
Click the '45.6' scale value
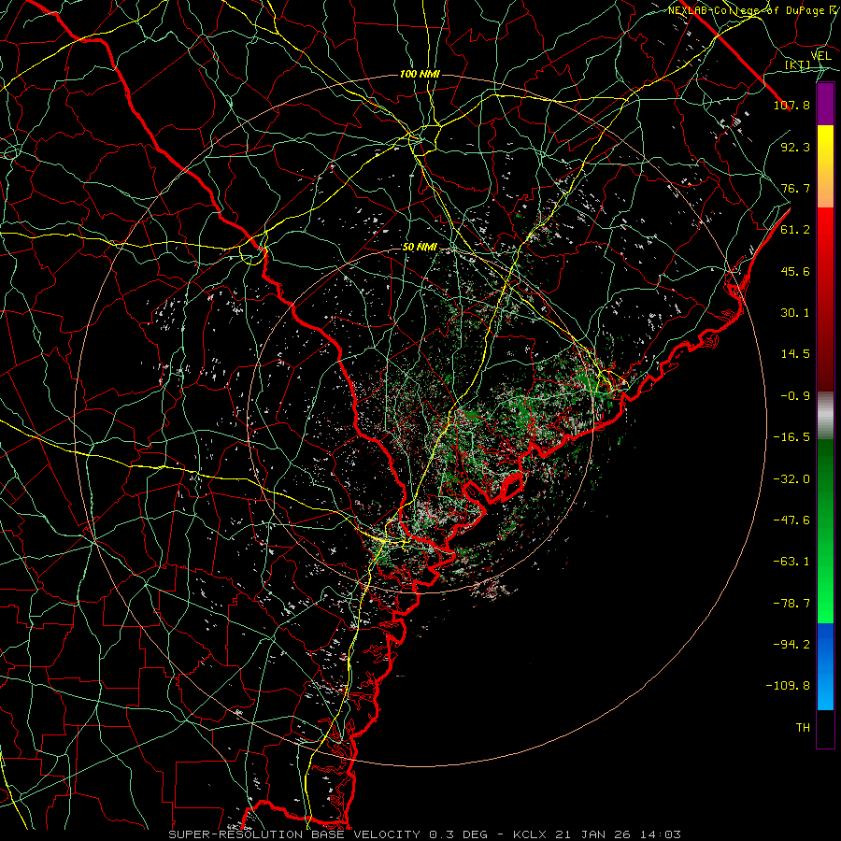pyautogui.click(x=795, y=271)
